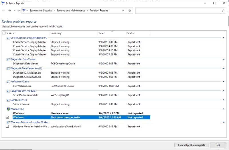Select the Windows Hardware error report
The image size is (229, 150).
(81, 113)
